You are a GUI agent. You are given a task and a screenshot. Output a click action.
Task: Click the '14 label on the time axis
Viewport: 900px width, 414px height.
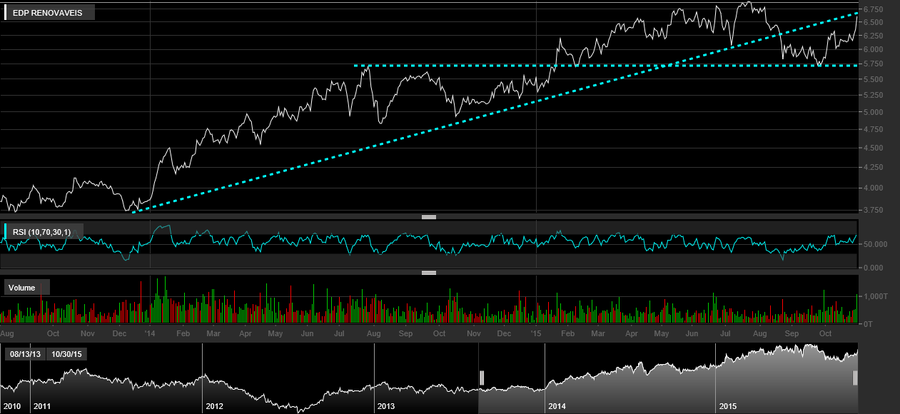(149, 333)
